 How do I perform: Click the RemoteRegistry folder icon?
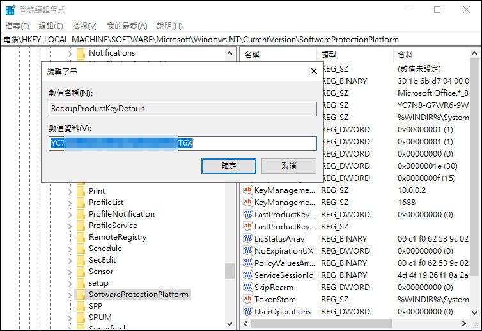click(81, 237)
